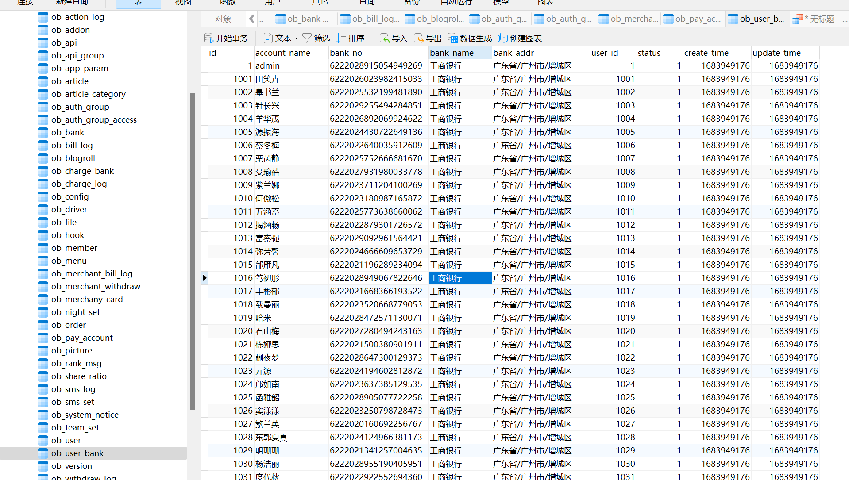Screen dimensions: 849x480
Task: Click the 创建图表 create chart icon
Action: [x=502, y=38]
